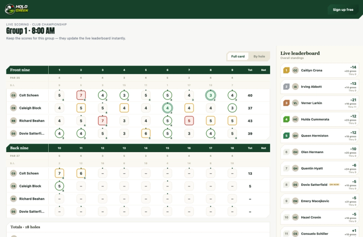Click the Front nine header label
This screenshot has width=363, height=237.
tap(20, 70)
